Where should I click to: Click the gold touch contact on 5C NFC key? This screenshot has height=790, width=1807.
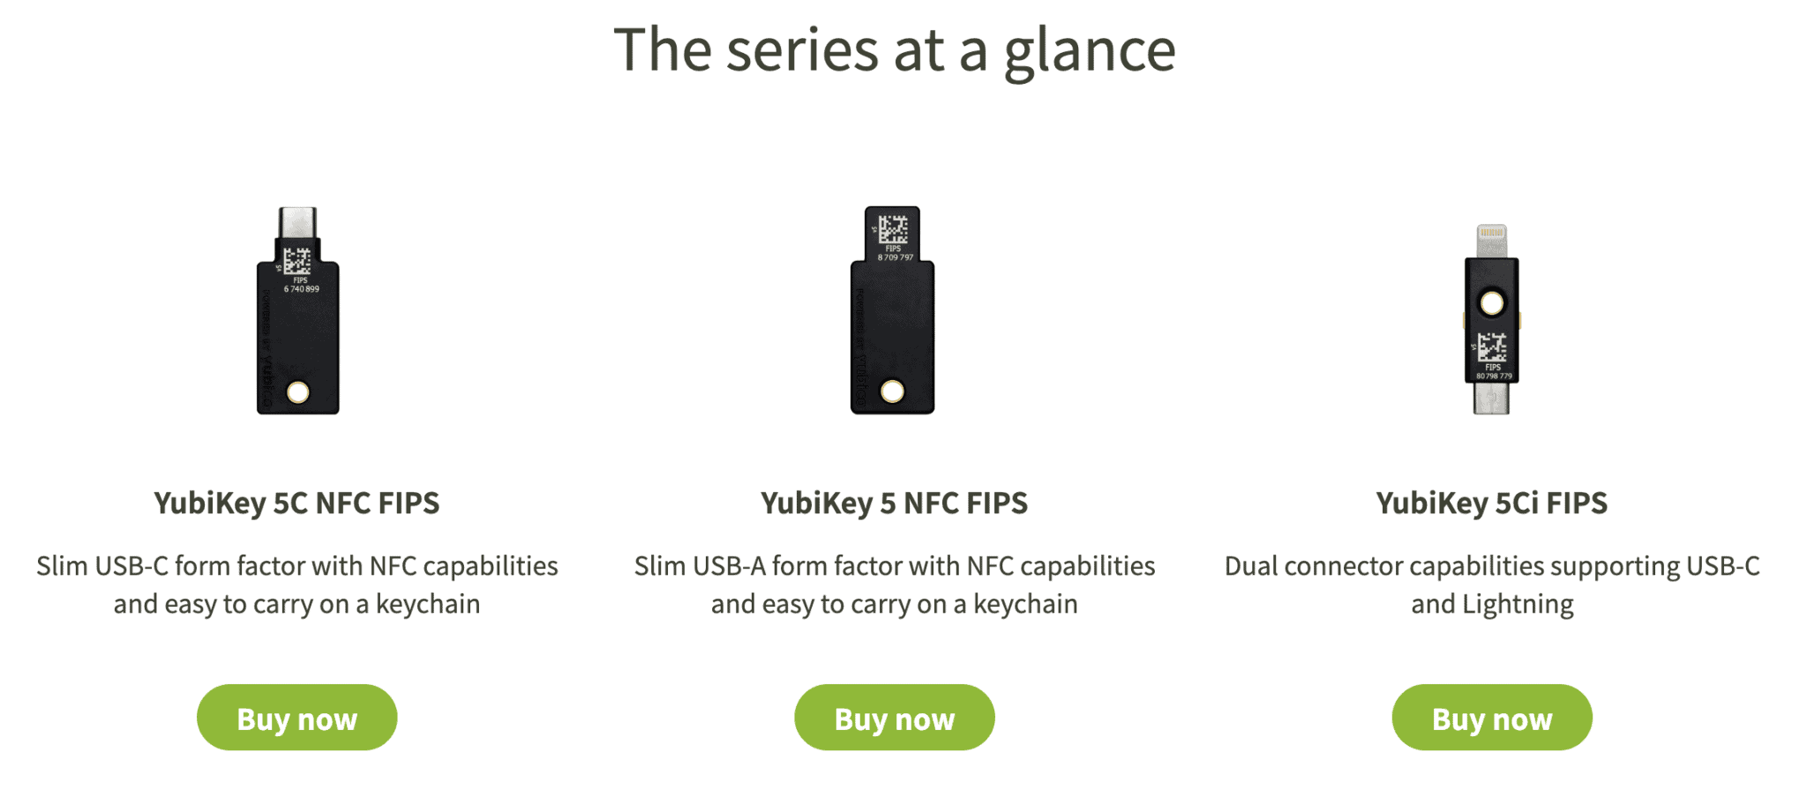tap(298, 392)
